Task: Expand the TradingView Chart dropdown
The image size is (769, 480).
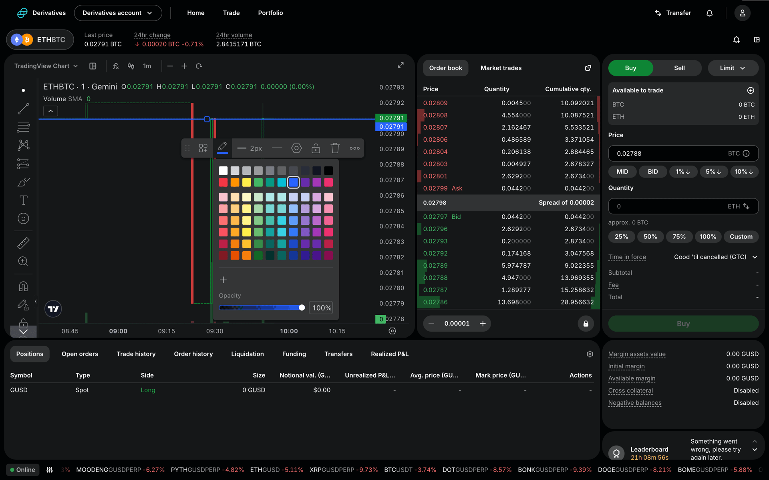Action: [46, 66]
